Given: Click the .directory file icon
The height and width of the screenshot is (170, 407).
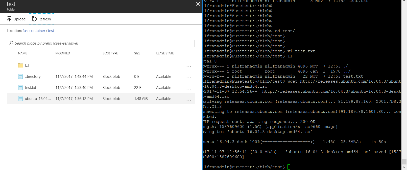Looking at the screenshot, I should pos(20,76).
